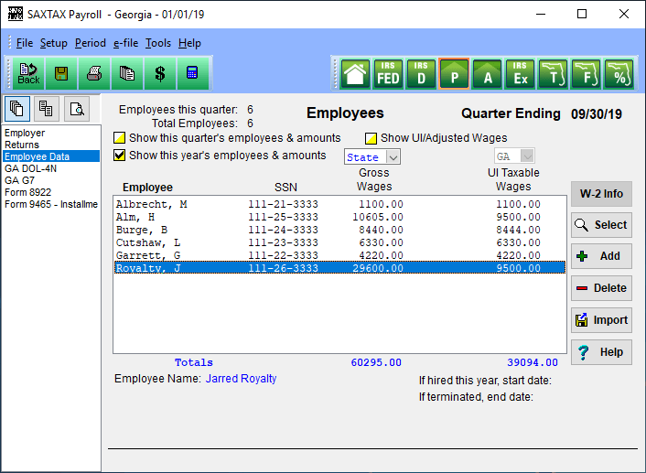Click the Employee column header
The image size is (646, 473).
tap(147, 188)
